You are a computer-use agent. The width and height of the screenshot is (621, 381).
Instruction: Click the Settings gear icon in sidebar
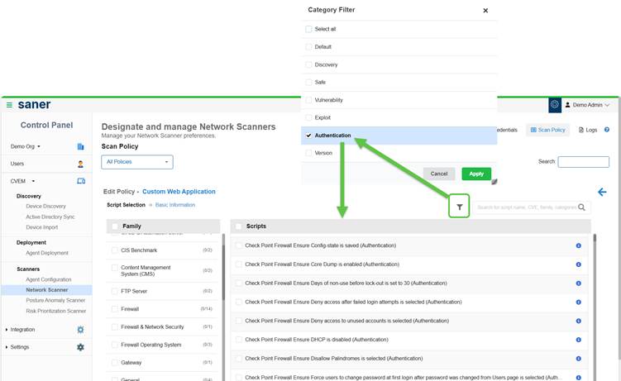click(80, 347)
